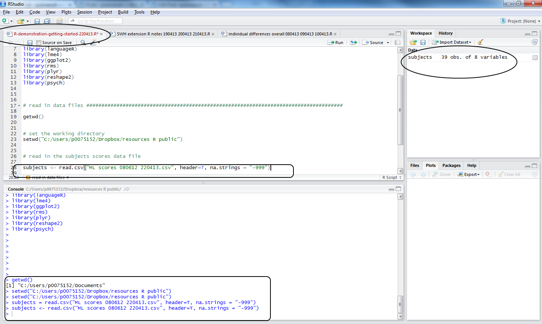View the current console directory via arrow icon

pyautogui.click(x=127, y=189)
